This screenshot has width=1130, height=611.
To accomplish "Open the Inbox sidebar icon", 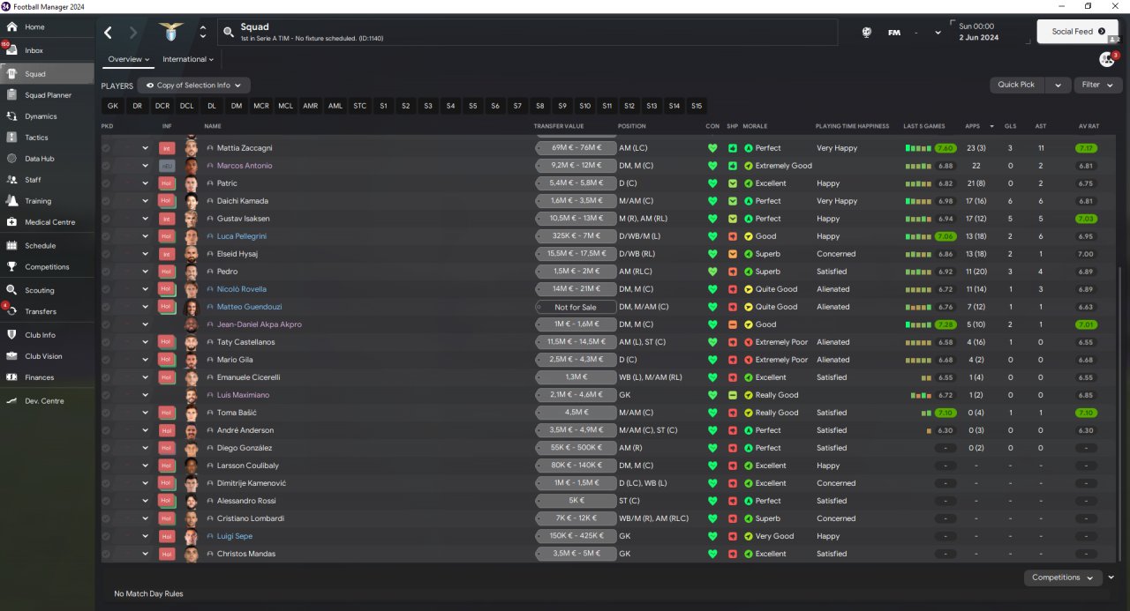I will [11, 50].
